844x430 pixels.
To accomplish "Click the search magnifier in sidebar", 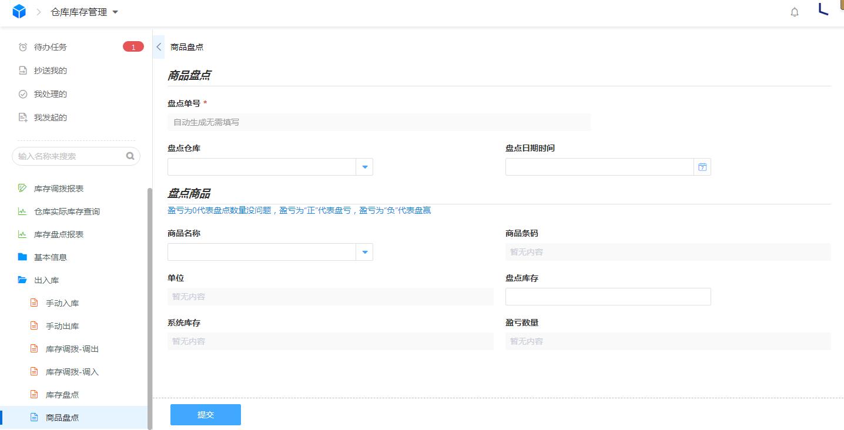I will coord(129,156).
